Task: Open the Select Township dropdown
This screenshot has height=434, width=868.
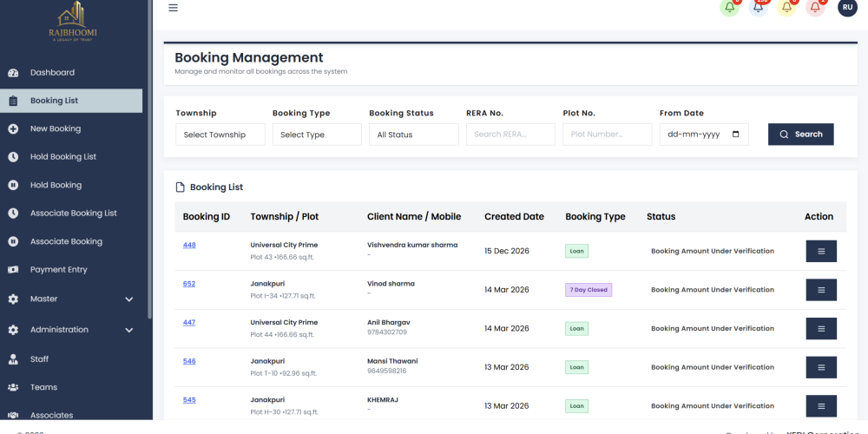Action: point(220,135)
